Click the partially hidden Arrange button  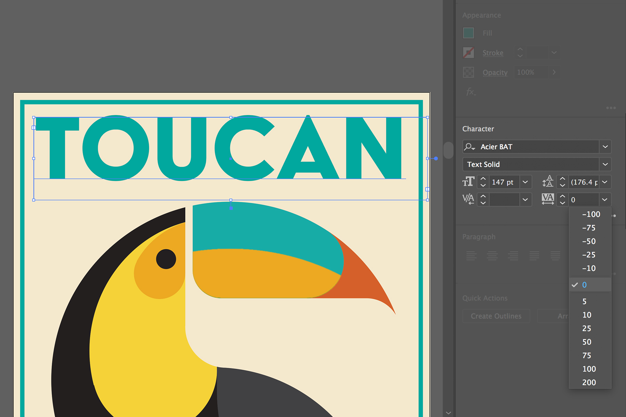coord(553,316)
